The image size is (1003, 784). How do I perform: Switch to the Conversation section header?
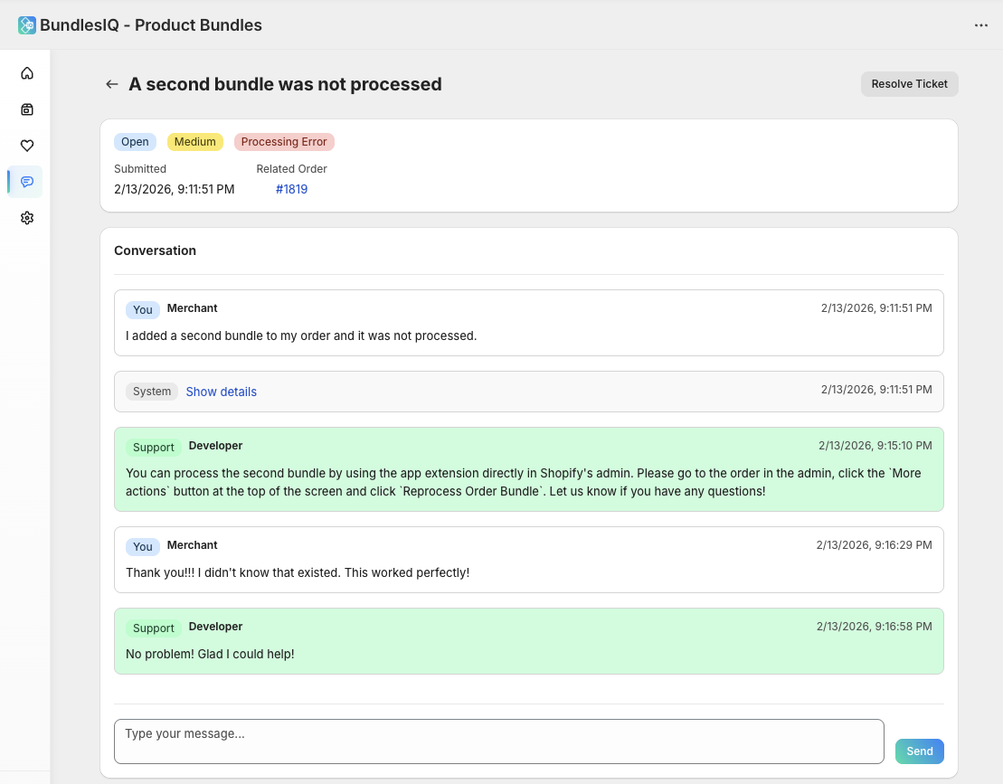(155, 250)
